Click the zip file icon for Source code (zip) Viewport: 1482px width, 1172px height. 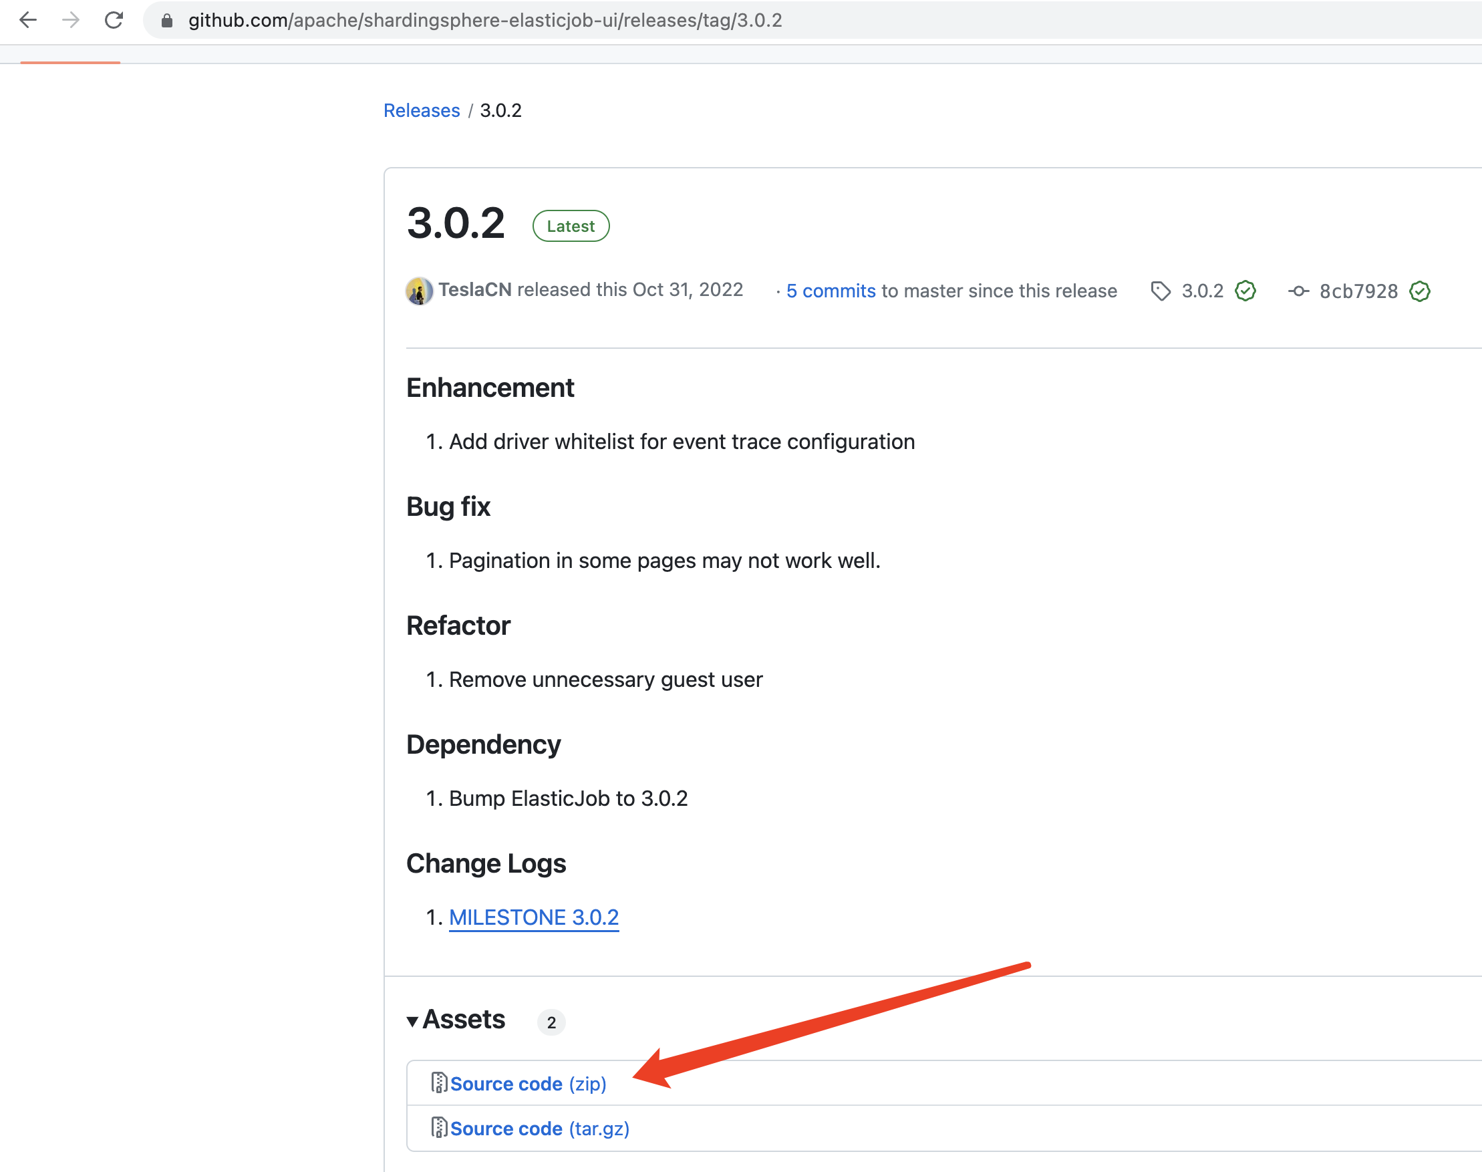(439, 1082)
